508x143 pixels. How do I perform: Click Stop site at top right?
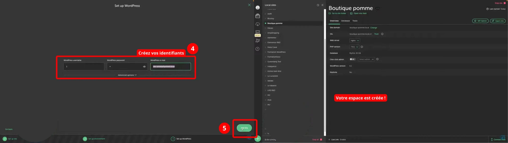pos(500,3)
